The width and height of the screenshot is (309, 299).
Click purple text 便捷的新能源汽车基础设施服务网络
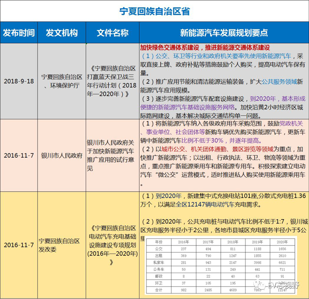coord(188,107)
